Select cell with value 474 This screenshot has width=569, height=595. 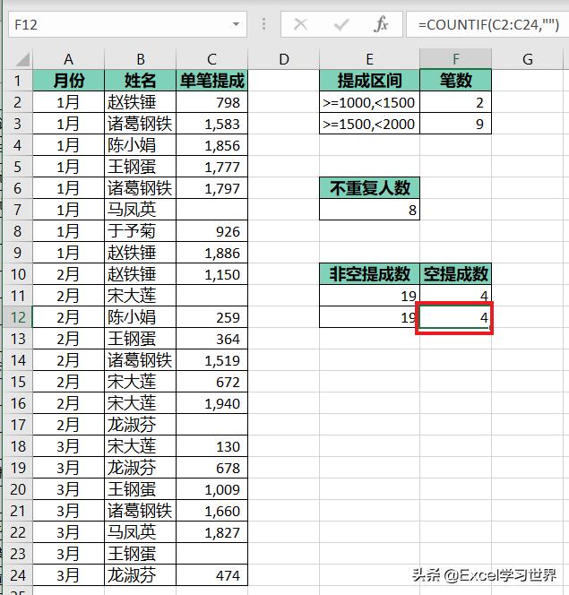click(x=211, y=575)
